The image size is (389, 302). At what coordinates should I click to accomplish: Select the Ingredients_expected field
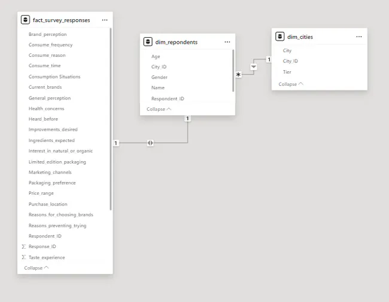[x=51, y=140]
